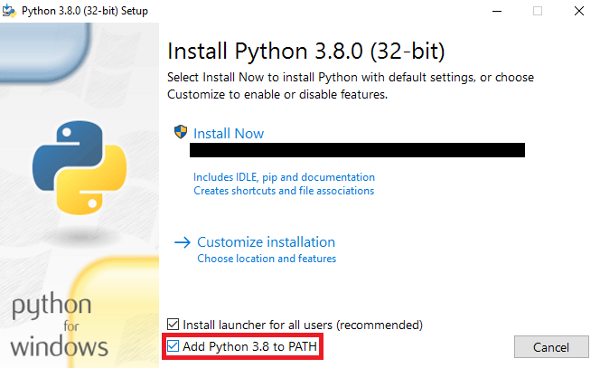Click the large Python logo graphic
Viewport: 600px width, 368px height.
pyautogui.click(x=80, y=168)
